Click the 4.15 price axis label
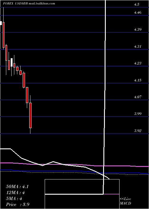 (x=138, y=80)
